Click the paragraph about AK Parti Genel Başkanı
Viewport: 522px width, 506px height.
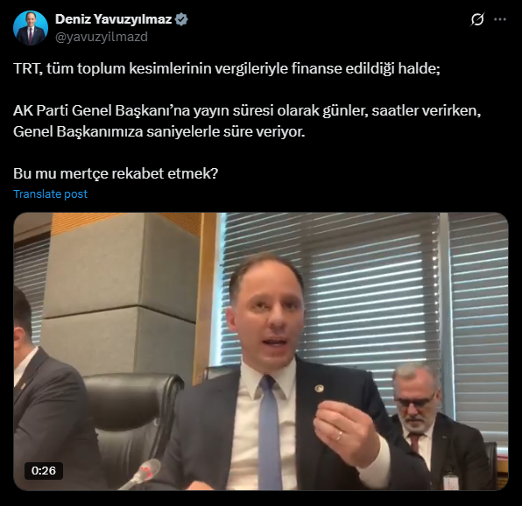[247, 121]
